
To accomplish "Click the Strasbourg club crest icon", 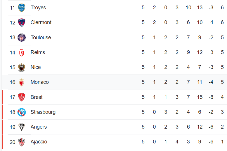I will pos(22,112).
